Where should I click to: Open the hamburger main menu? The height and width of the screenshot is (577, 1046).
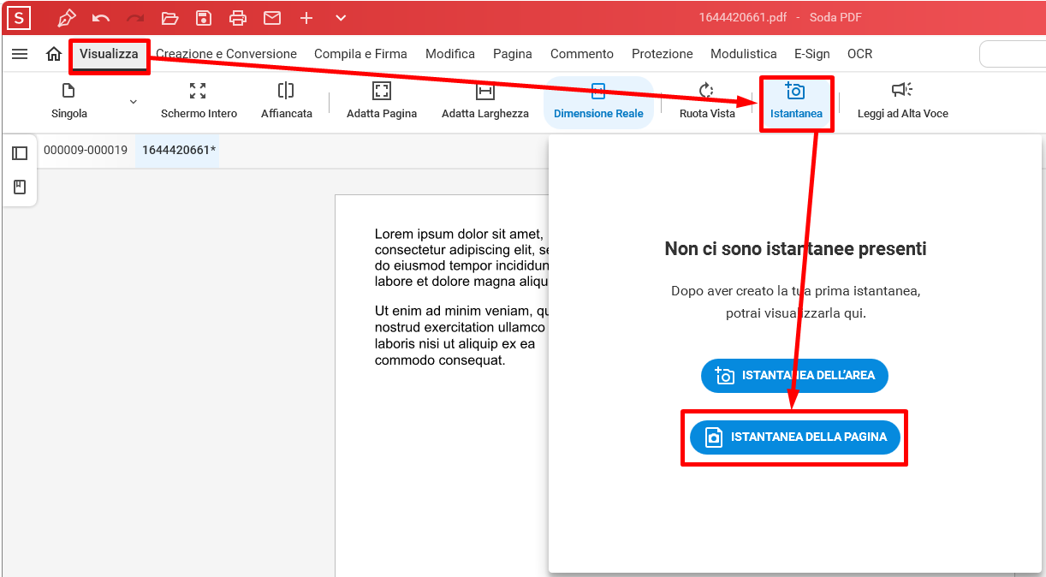click(x=20, y=54)
